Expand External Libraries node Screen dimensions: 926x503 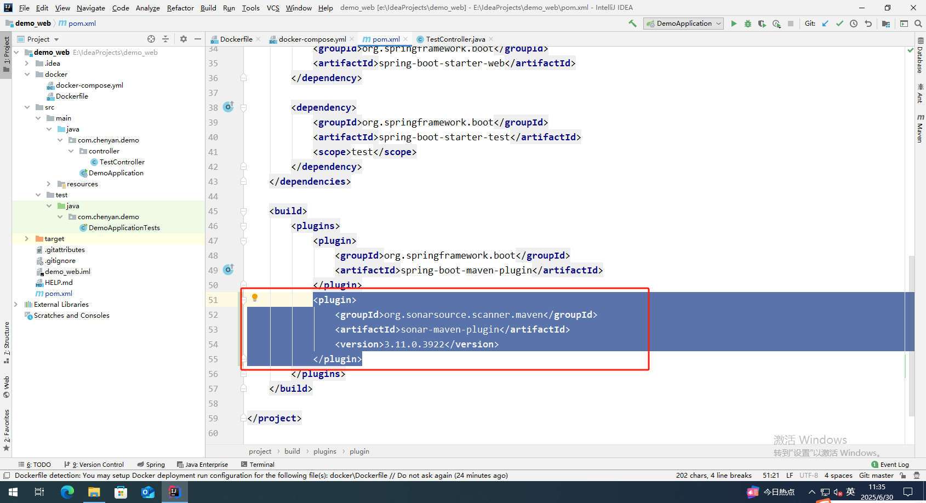click(16, 305)
